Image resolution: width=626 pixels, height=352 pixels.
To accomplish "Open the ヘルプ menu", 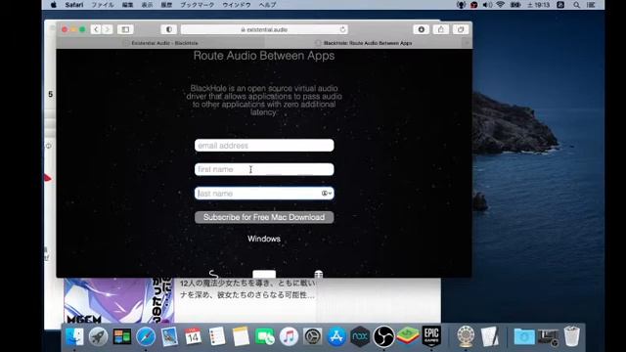I will click(x=267, y=5).
